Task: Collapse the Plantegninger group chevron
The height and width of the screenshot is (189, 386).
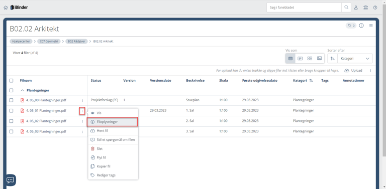Action: click(22, 90)
